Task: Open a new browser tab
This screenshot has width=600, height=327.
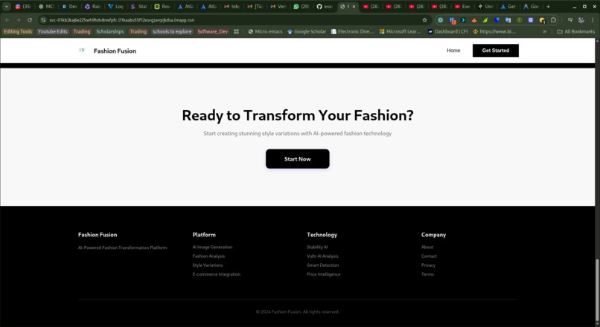Action: point(548,7)
